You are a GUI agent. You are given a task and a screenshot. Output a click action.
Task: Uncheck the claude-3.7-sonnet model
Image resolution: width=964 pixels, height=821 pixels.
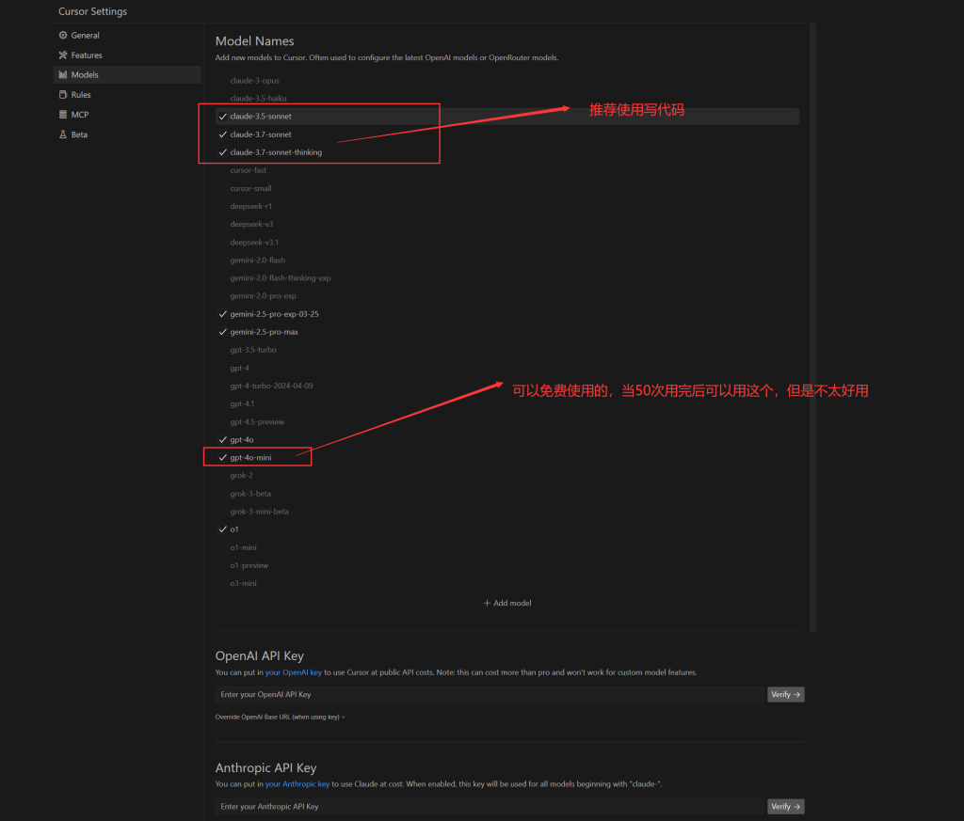click(x=222, y=134)
